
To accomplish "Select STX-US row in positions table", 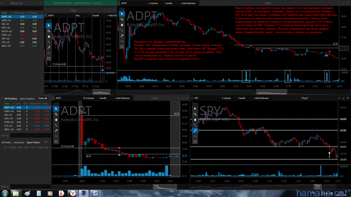I will tap(27, 126).
